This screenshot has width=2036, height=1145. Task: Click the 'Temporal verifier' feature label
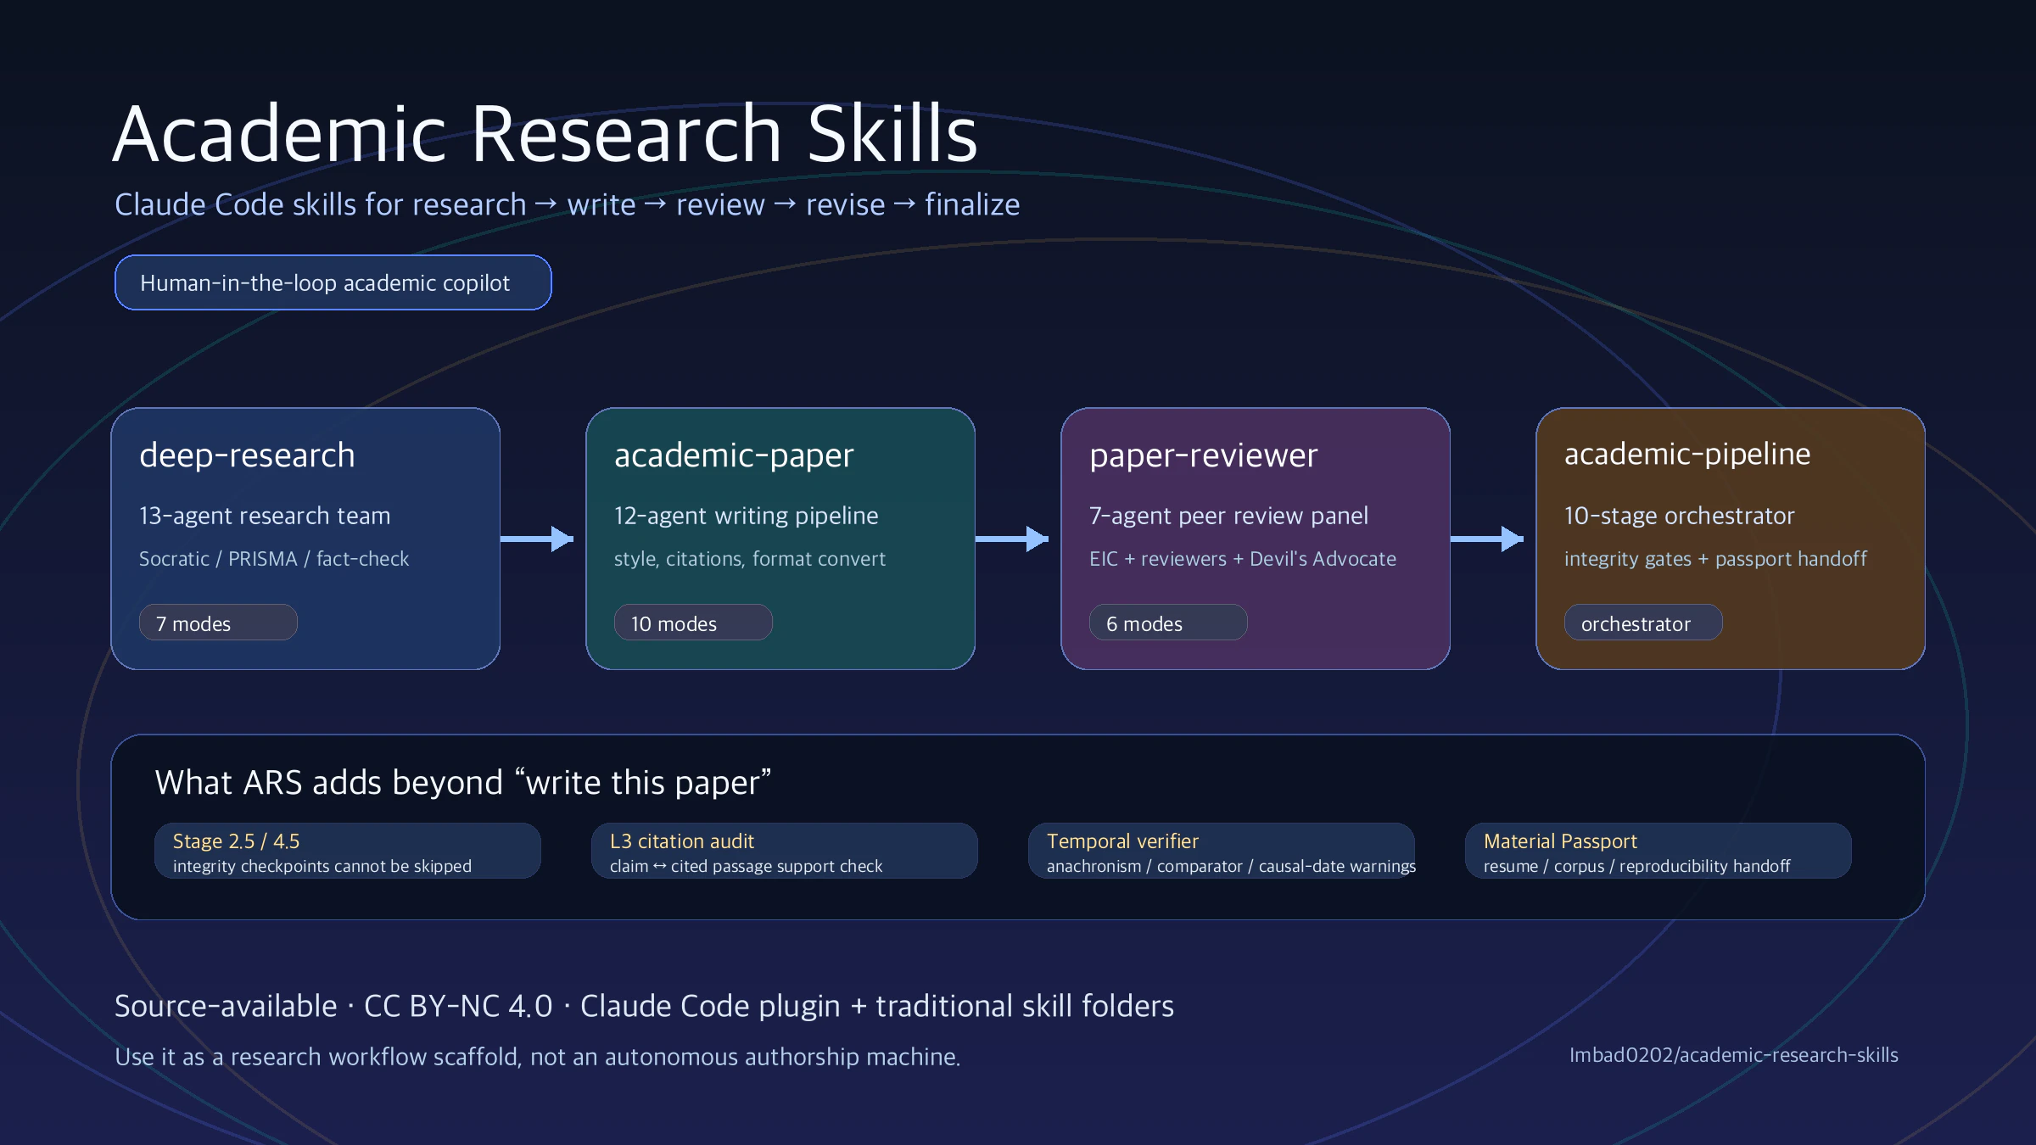[1122, 841]
